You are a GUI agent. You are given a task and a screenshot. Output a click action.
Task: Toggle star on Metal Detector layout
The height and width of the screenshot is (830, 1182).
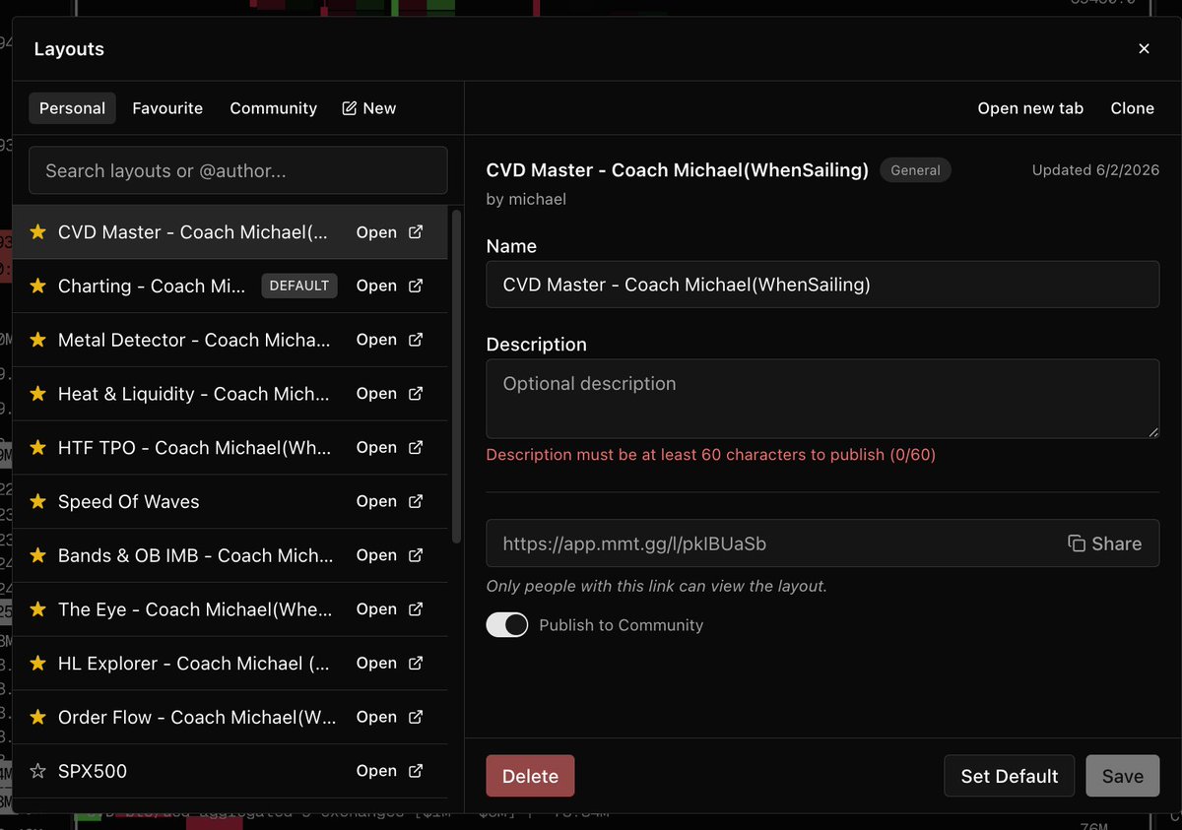(x=37, y=340)
